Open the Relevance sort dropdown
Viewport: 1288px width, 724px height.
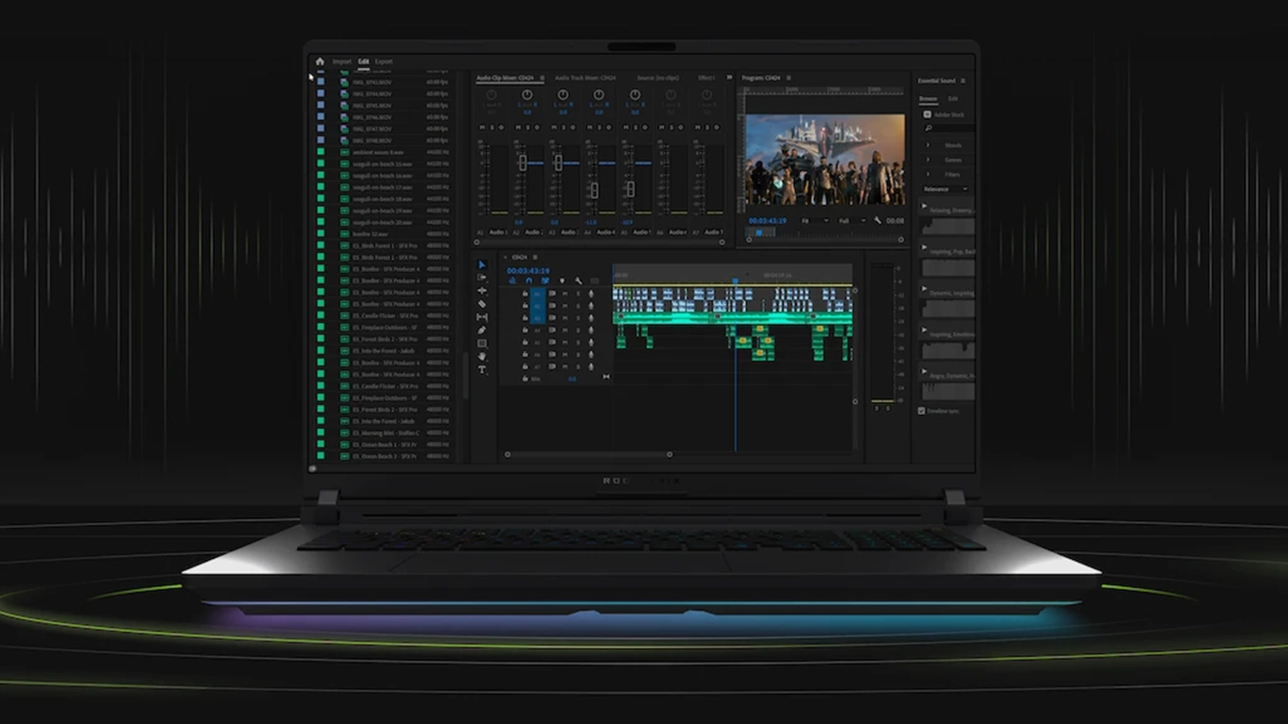(x=945, y=189)
